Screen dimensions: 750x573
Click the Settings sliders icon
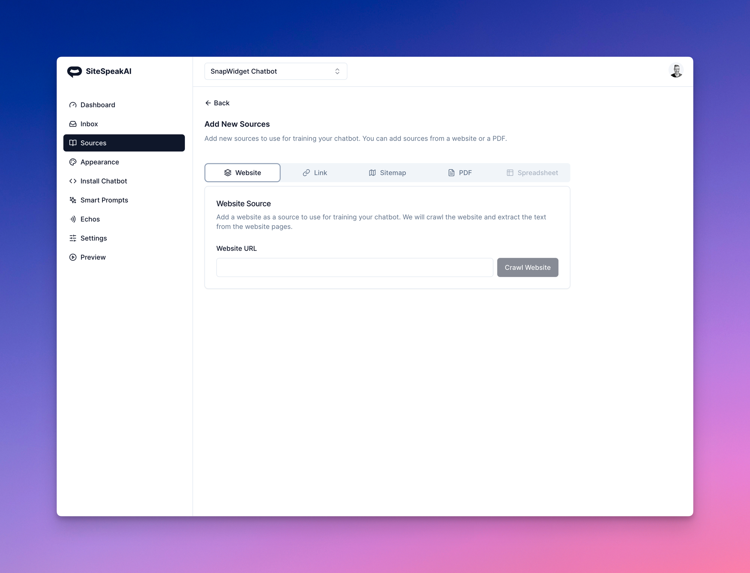click(73, 238)
